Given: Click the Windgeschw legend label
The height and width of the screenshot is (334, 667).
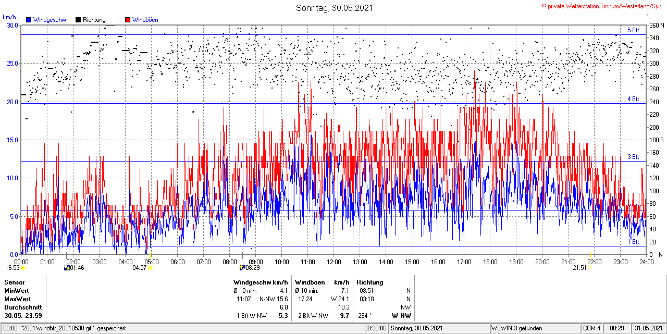Looking at the screenshot, I should [50, 20].
